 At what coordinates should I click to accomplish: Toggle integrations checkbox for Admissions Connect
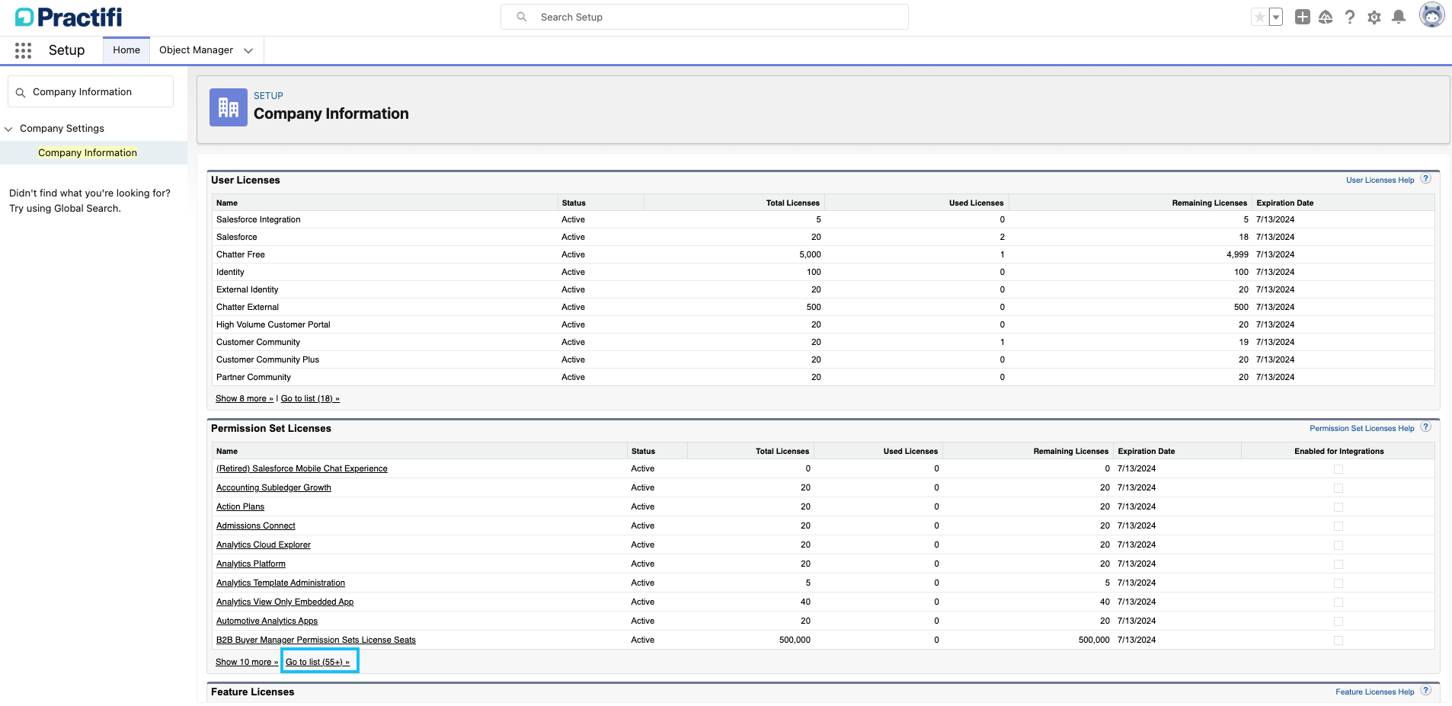1338,526
